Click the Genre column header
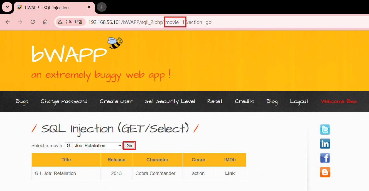369x191 pixels. [x=198, y=160]
